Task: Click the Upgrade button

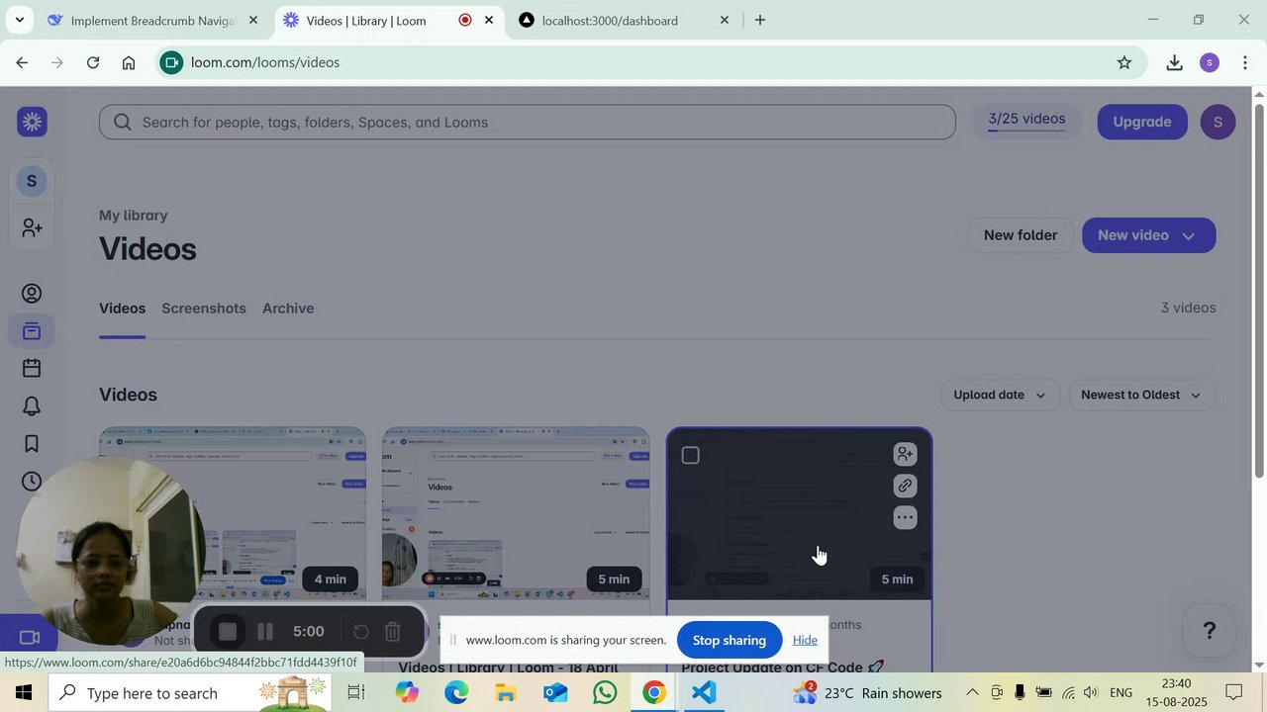Action: pyautogui.click(x=1142, y=122)
